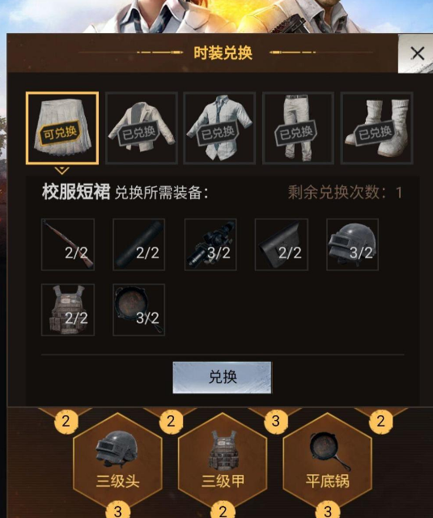Select the white blazer jacket item
Viewport: 433px width, 518px height.
142,128
